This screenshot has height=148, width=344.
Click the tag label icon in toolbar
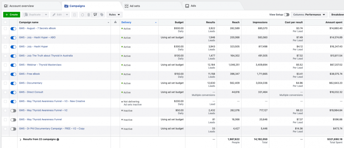pos(101,15)
